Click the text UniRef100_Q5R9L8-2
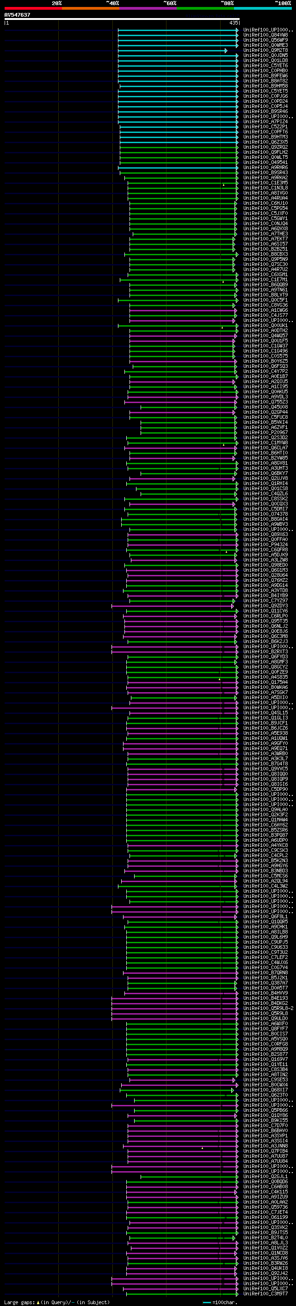Image resolution: width=296 pixels, height=1306 pixels. click(x=268, y=1009)
